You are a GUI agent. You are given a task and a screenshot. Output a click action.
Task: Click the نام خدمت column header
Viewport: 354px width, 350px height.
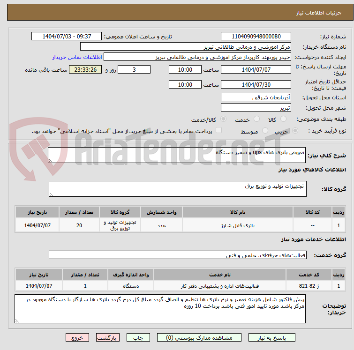[x=220, y=275]
